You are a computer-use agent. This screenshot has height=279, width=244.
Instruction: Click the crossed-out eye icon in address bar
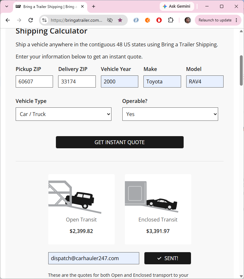(110, 20)
